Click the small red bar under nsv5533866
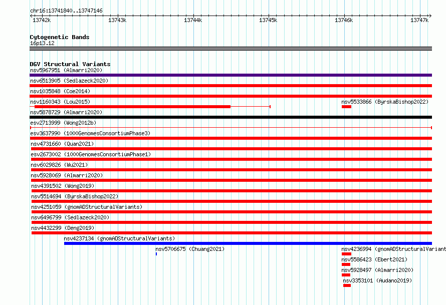The height and width of the screenshot is (305, 446). click(x=346, y=107)
